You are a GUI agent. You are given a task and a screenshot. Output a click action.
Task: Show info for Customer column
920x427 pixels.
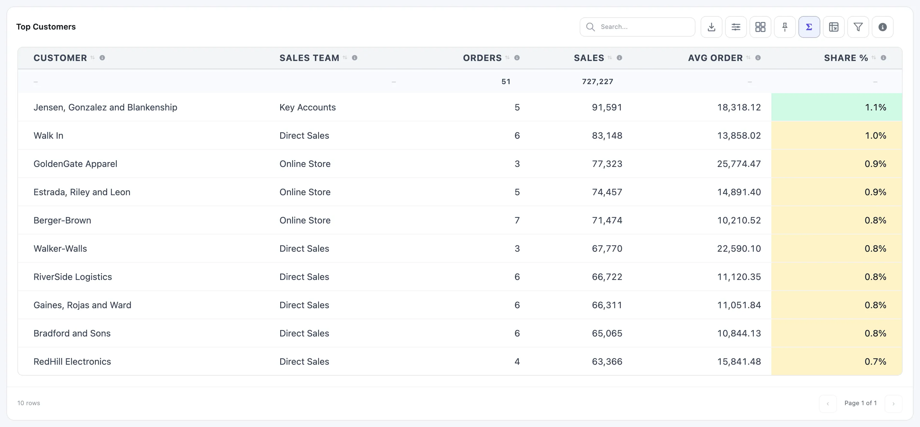tap(102, 57)
